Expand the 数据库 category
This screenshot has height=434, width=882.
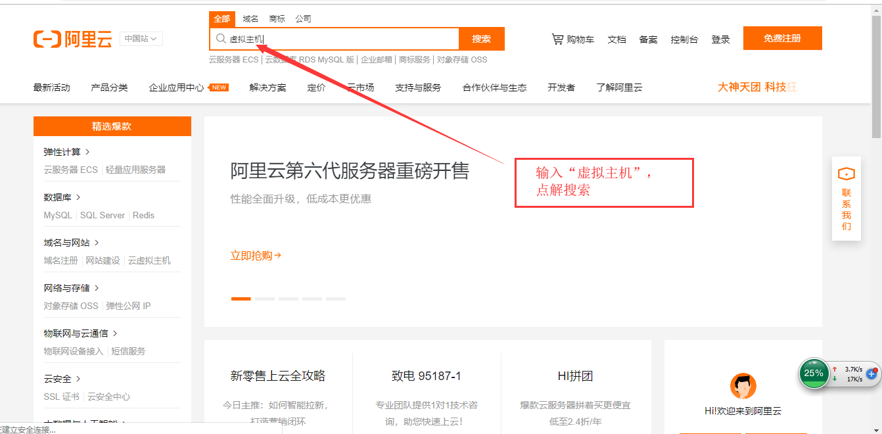62,197
